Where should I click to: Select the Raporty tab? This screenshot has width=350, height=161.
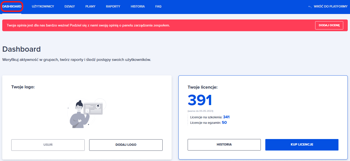[113, 6]
